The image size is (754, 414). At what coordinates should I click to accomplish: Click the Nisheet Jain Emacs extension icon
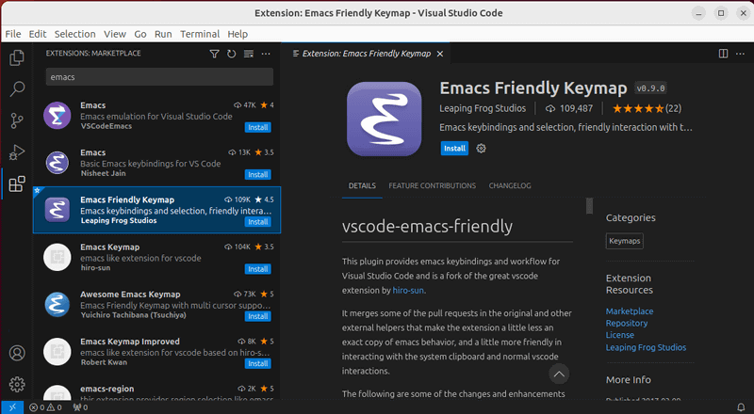coord(57,163)
